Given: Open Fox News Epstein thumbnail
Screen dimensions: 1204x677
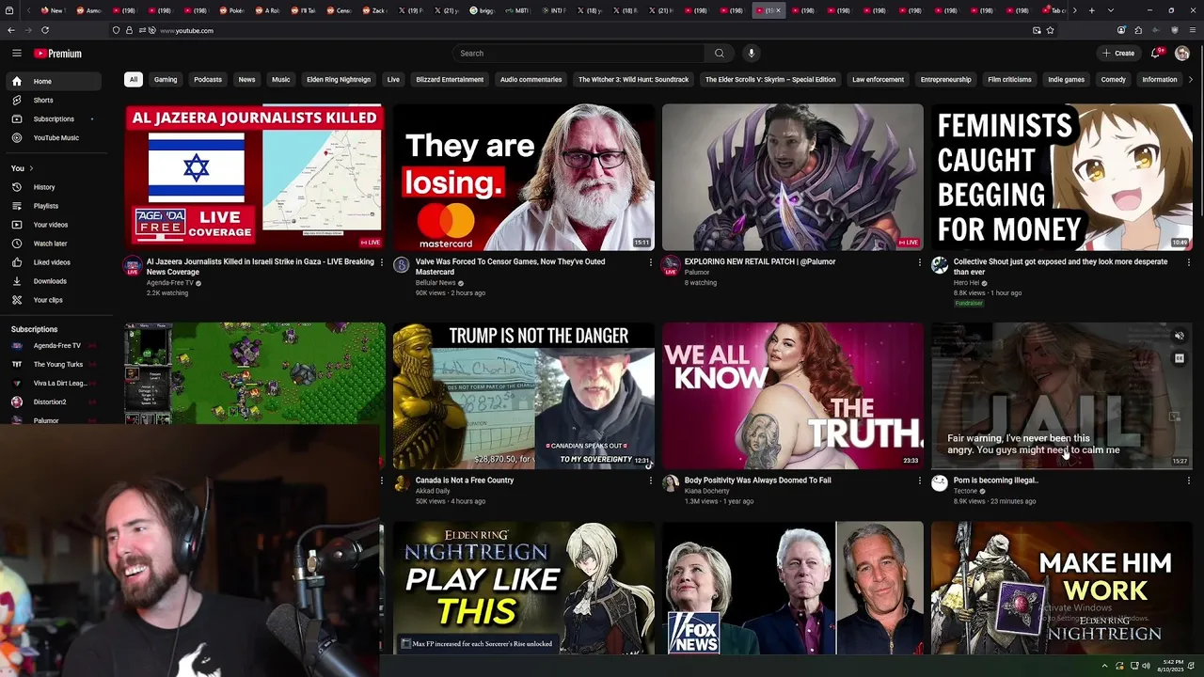Looking at the screenshot, I should click(793, 588).
